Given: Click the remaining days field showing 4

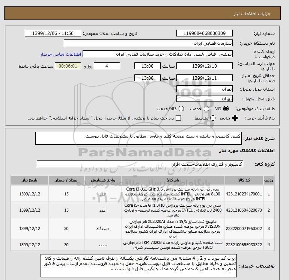Looking at the screenshot, I should [x=107, y=66].
